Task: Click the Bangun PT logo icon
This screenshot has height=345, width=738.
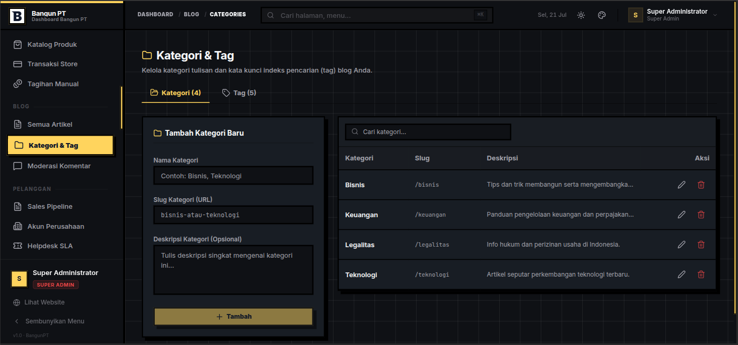Action: (x=17, y=16)
